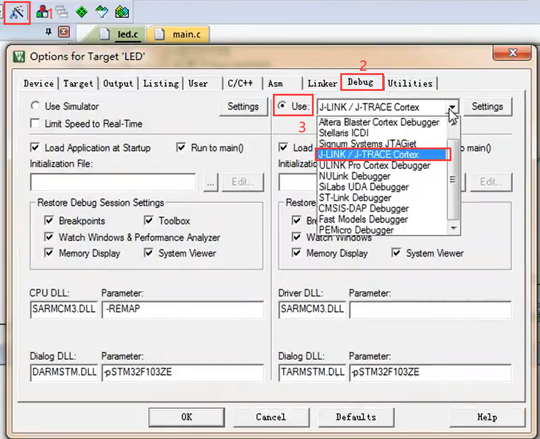Open the Output tab

[118, 84]
